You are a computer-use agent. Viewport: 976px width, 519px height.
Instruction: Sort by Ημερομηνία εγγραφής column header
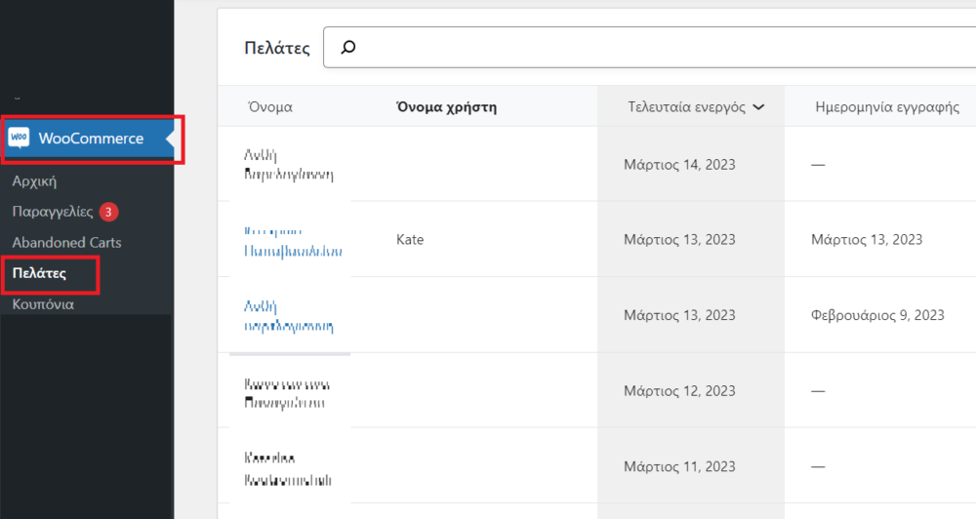coord(887,107)
